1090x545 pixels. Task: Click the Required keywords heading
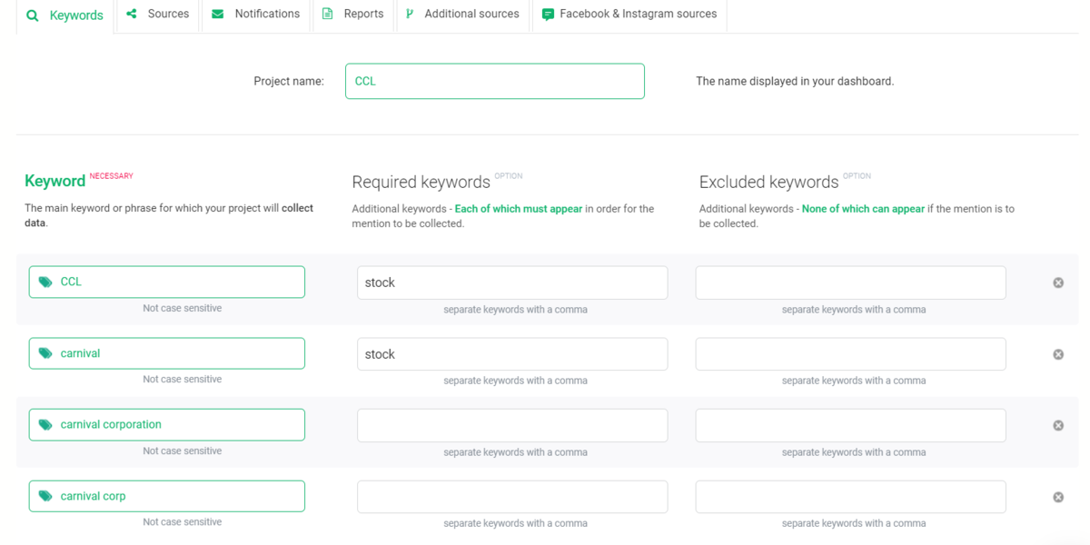coord(421,182)
